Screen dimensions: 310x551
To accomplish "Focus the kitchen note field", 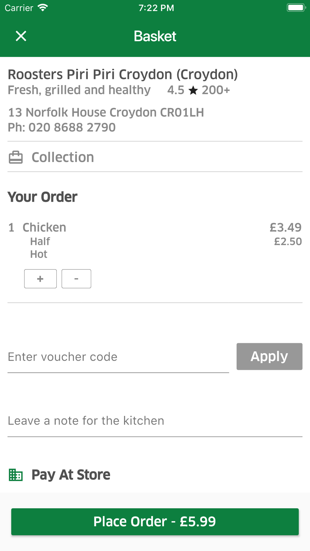I will pyautogui.click(x=155, y=421).
